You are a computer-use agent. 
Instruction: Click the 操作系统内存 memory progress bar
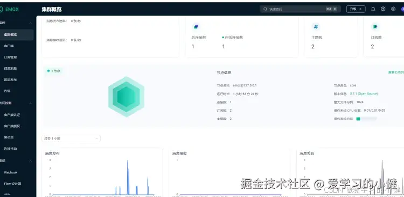click(366, 119)
